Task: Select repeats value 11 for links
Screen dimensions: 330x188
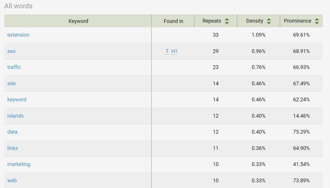Action: (216, 148)
